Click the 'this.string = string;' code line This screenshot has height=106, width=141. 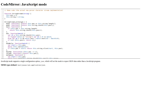coord(15,17)
